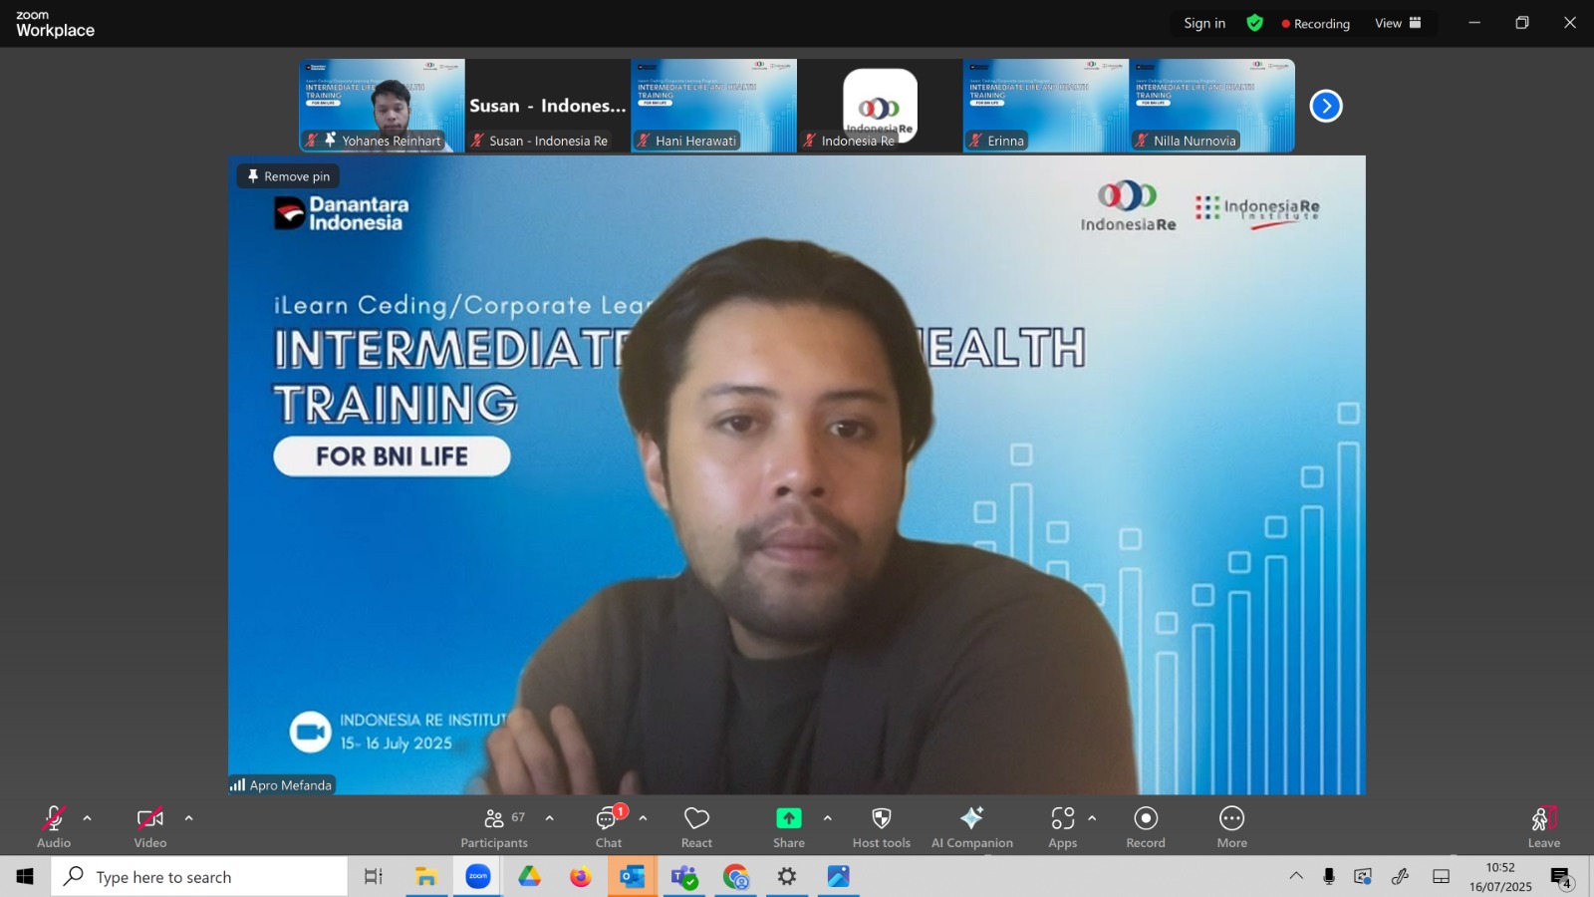Open File Explorer from taskbar
The image size is (1594, 897).
tap(426, 877)
